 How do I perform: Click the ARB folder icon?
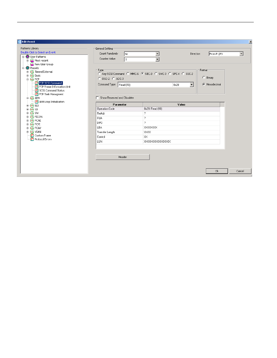pyautogui.click(x=32, y=98)
